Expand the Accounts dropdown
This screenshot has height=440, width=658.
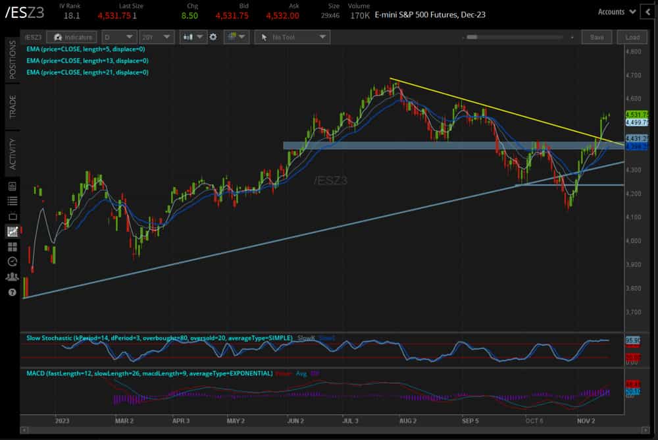[617, 12]
